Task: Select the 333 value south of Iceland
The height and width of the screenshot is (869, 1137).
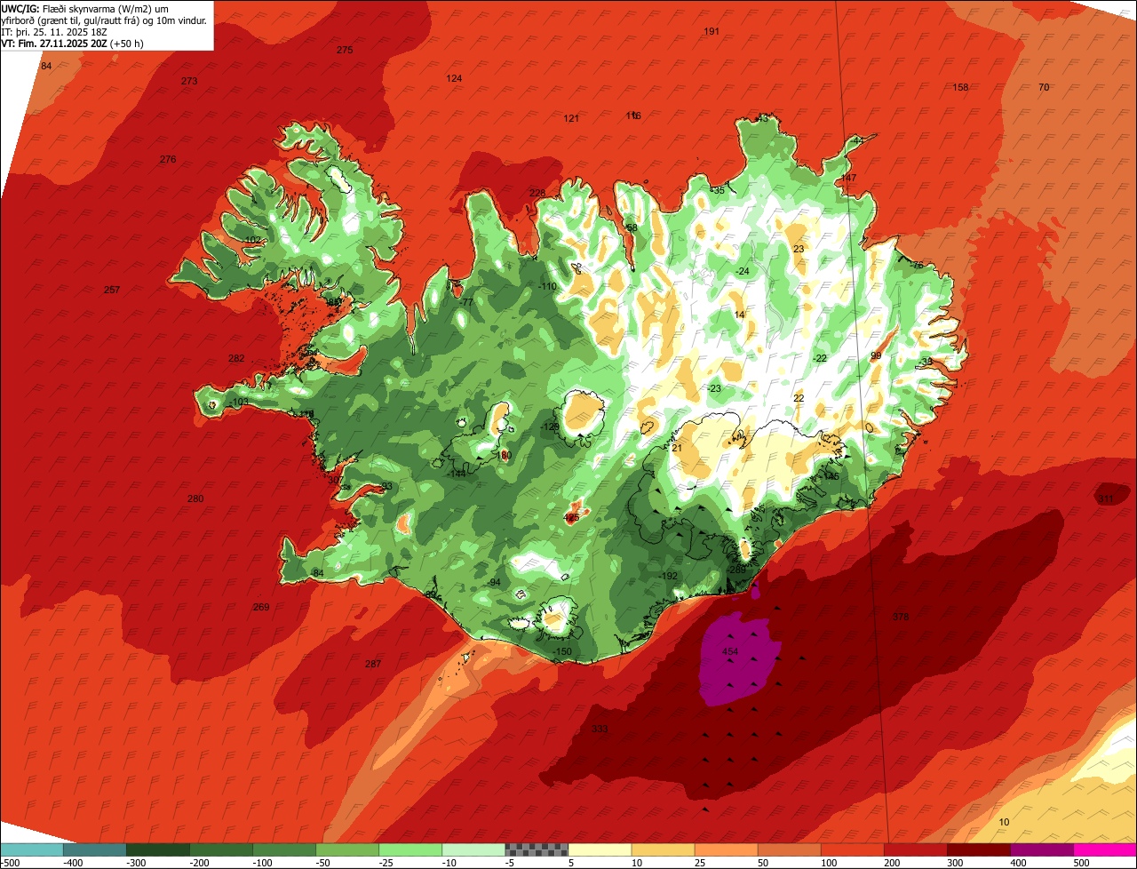Action: point(600,729)
